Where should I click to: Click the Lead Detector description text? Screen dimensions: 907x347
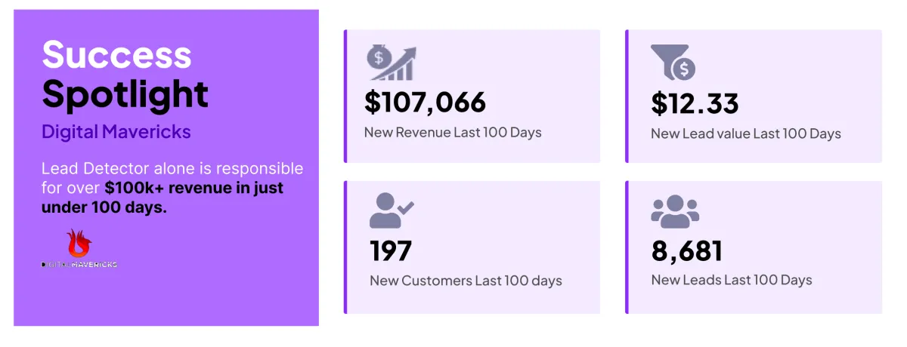[x=172, y=168]
